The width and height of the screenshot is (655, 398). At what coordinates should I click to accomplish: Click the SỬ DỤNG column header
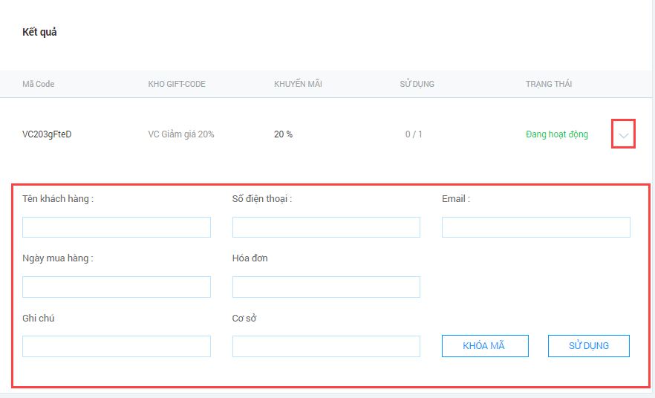[x=417, y=83]
